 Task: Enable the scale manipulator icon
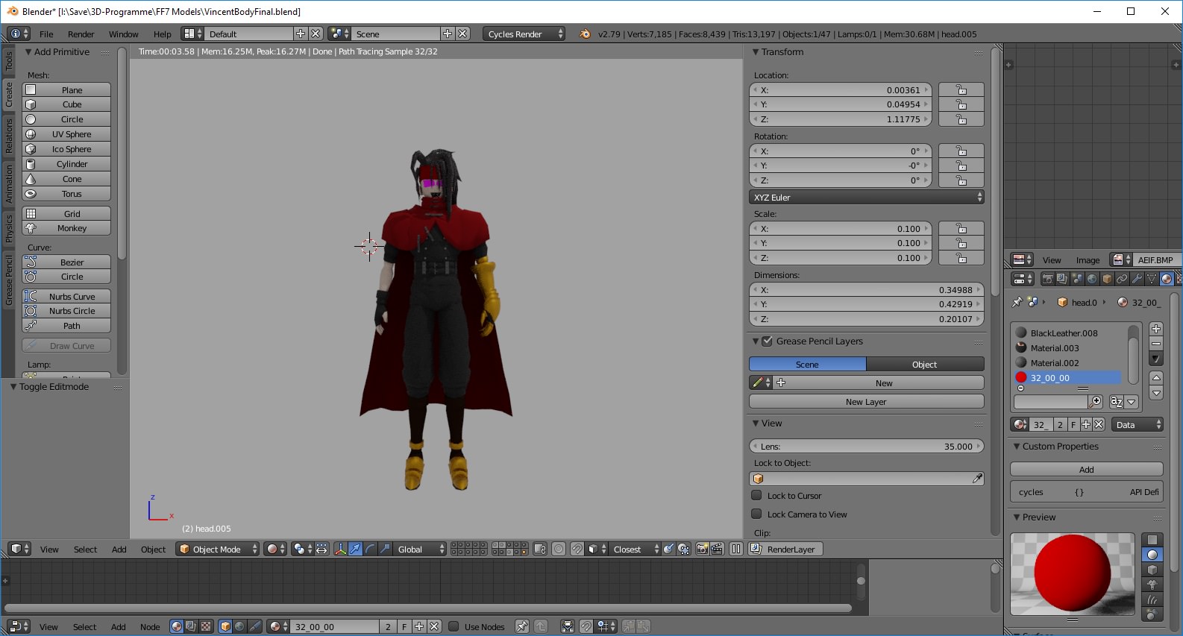click(385, 550)
